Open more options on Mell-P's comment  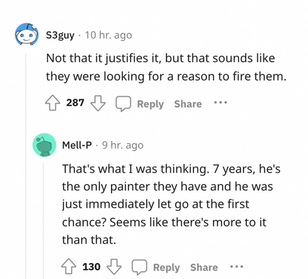(236, 267)
